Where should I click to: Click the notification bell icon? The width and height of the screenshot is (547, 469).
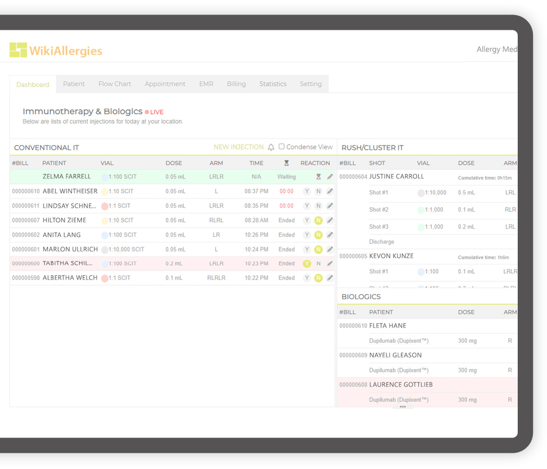click(x=271, y=147)
